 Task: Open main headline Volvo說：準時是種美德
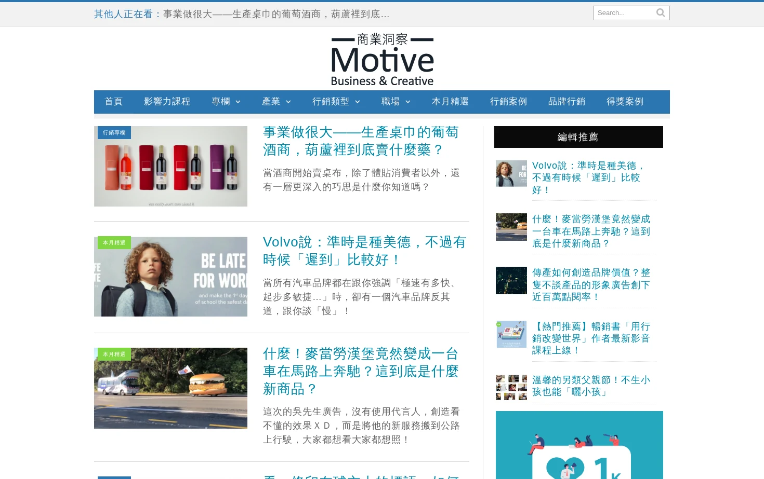pyautogui.click(x=364, y=251)
